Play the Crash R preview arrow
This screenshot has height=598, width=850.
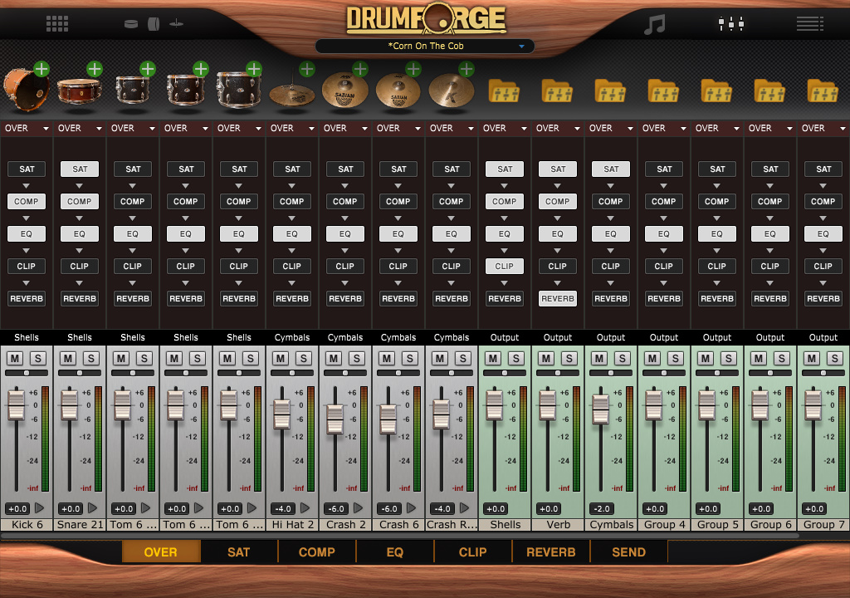[465, 508]
